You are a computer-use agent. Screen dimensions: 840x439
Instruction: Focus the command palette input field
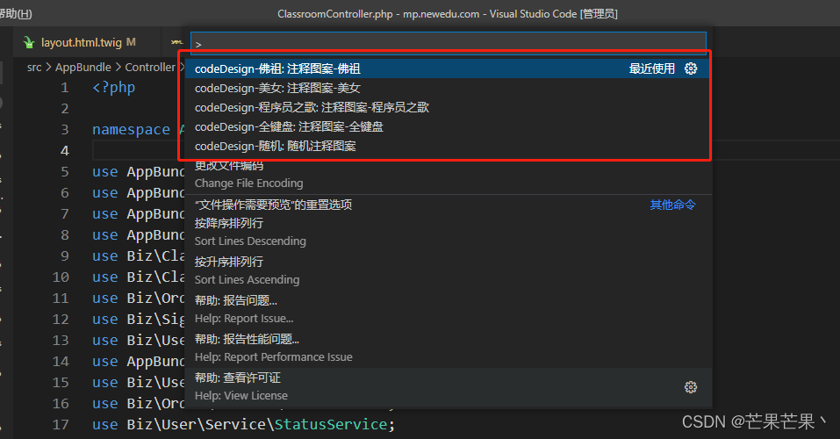[448, 43]
